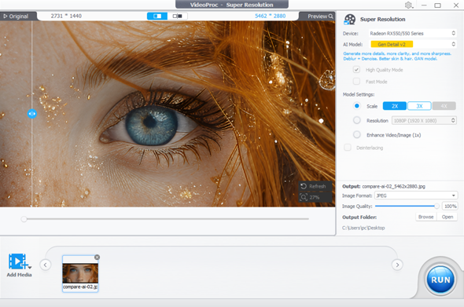Choose the 2X scale option
Viewport: 464px width, 307px height.
tap(395, 106)
